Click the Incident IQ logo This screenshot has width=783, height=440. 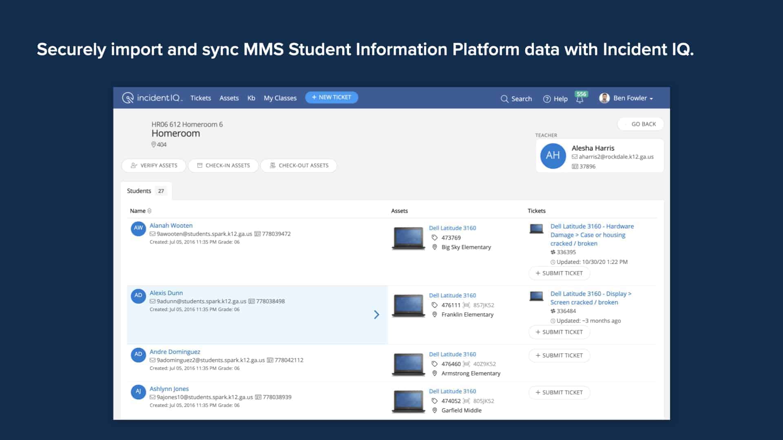pos(153,98)
